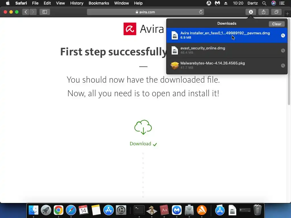Viewport: 291px width, 218px height.
Task: Click the 10:20 clock in the menu bar
Action: click(238, 3)
